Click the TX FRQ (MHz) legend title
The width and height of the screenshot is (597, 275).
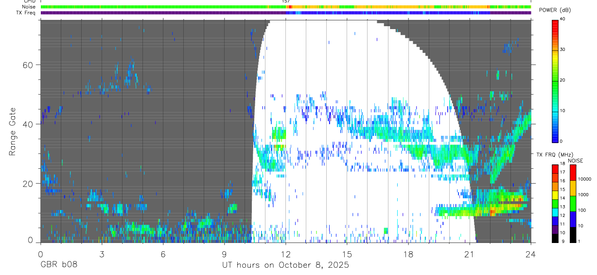(556, 155)
